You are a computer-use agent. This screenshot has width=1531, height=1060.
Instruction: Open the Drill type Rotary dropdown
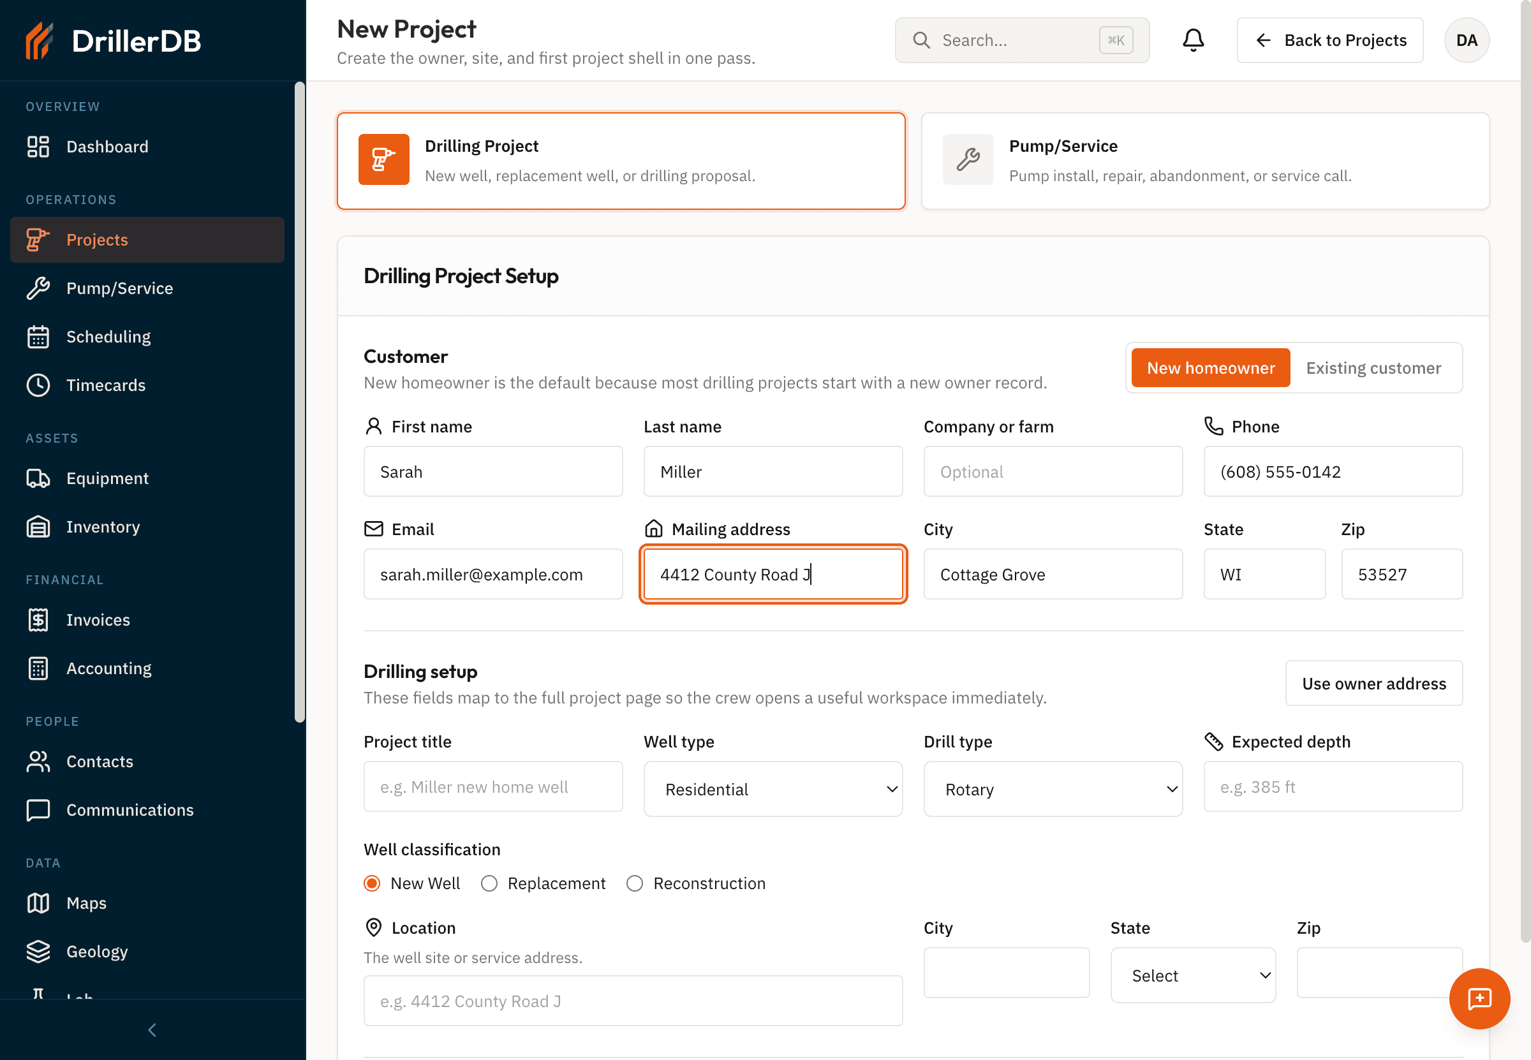(x=1053, y=789)
